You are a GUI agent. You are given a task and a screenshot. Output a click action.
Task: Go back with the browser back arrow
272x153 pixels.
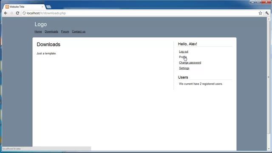coord(6,13)
